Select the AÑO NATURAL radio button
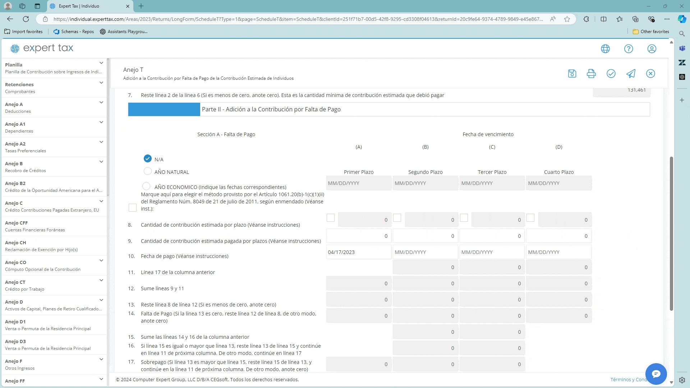Screen dimensions: 690x388 [x=147, y=171]
